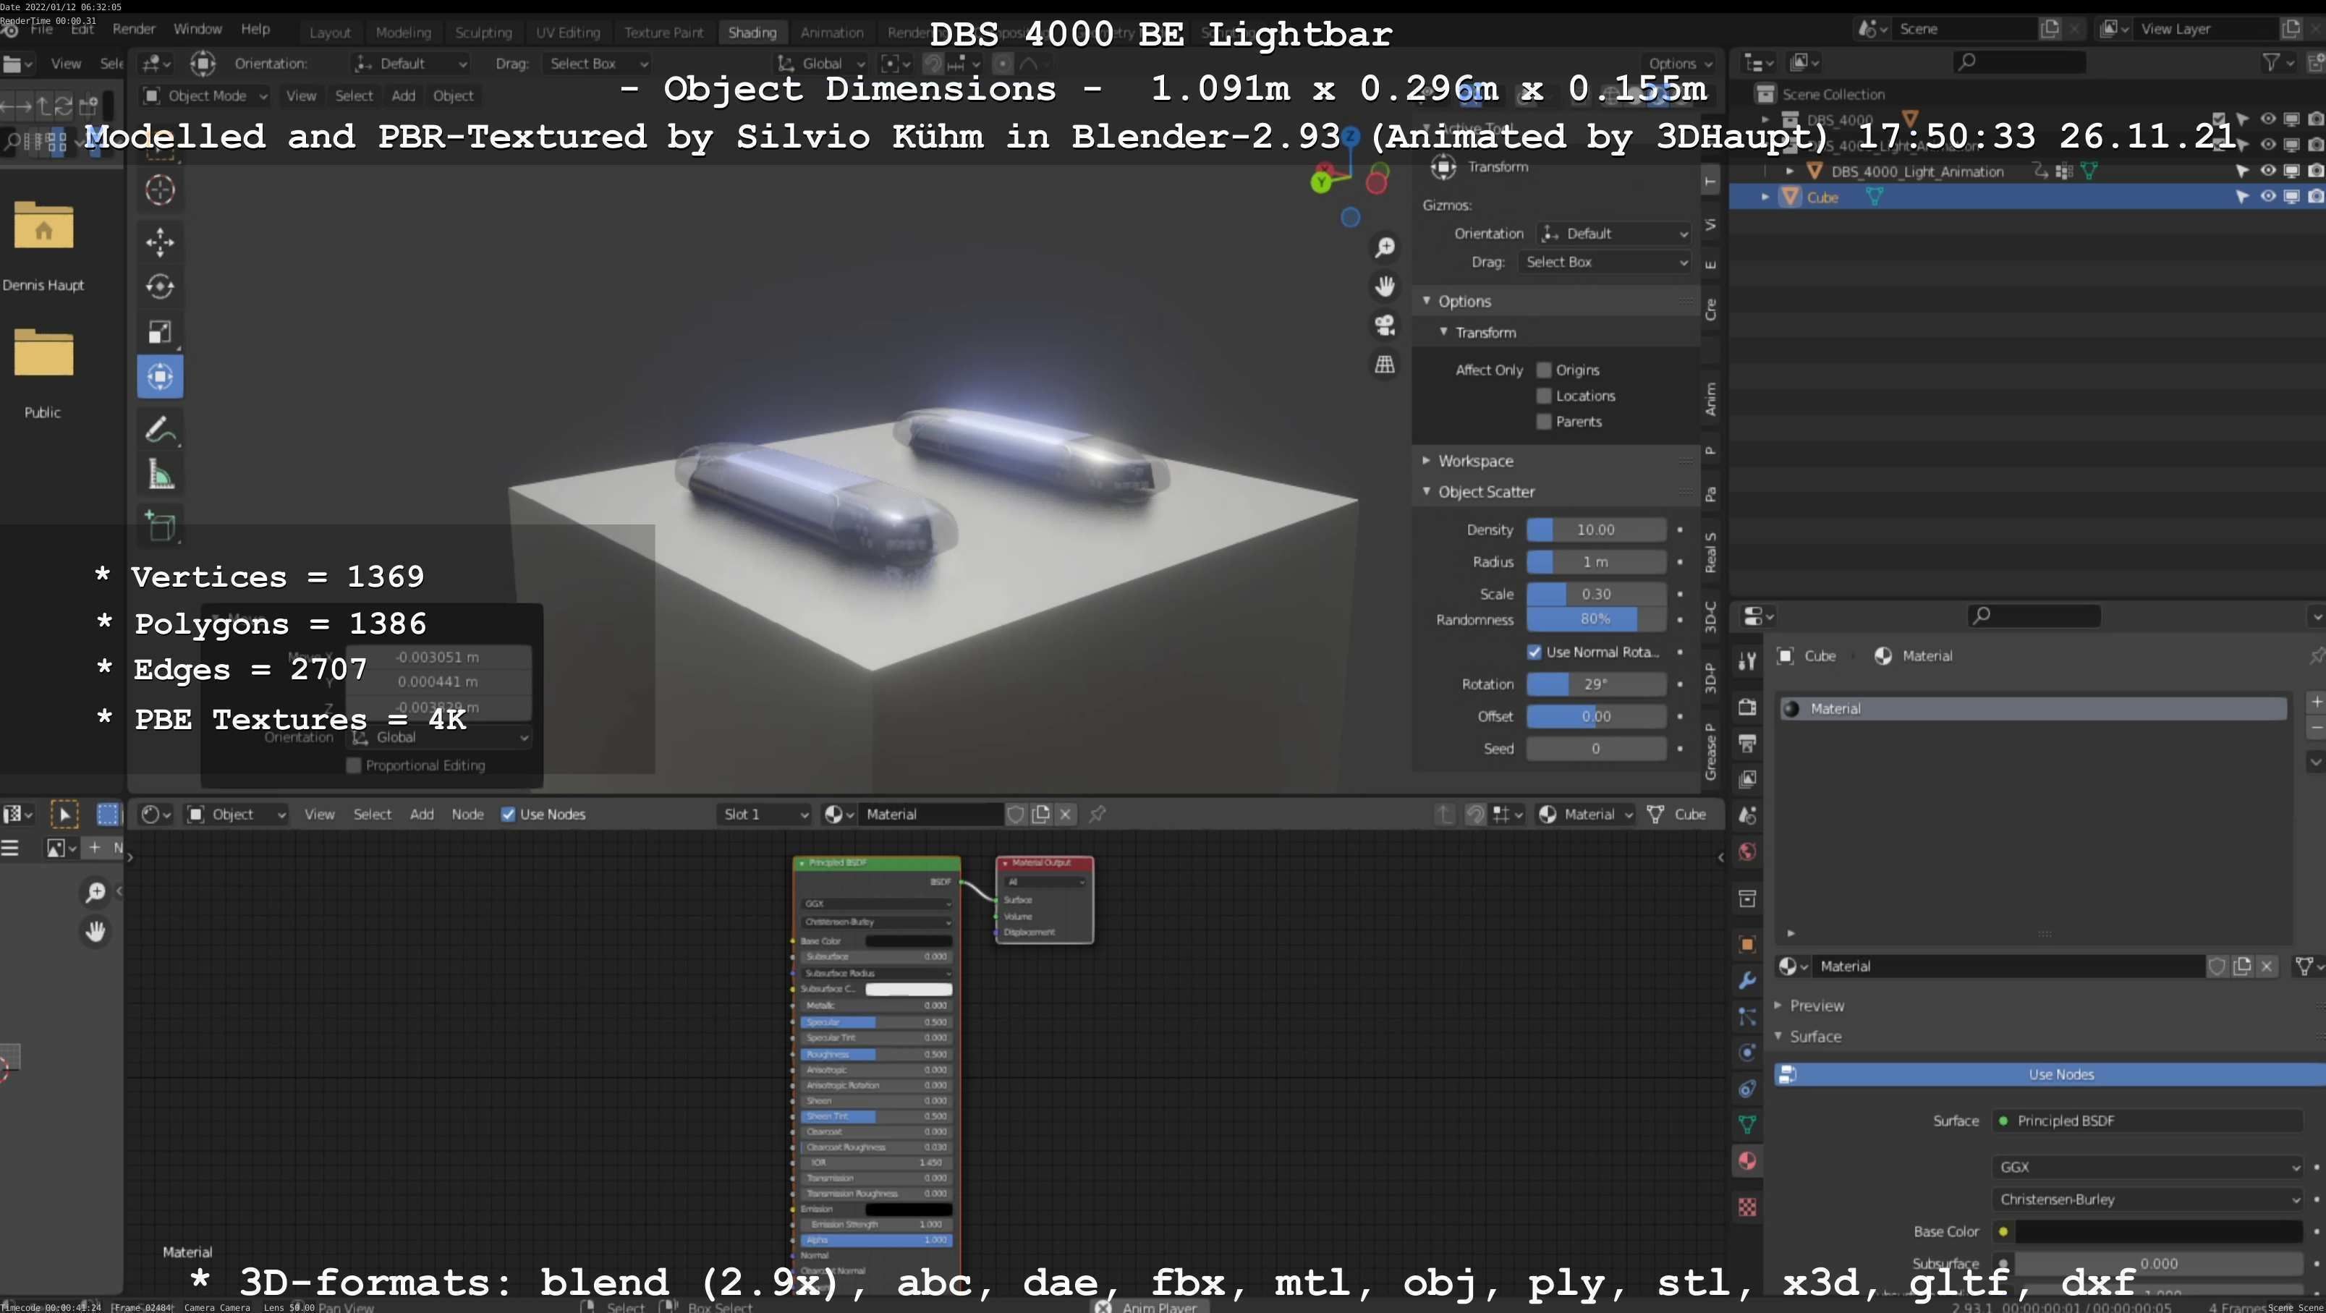Select the Add Cube tool

pos(160,525)
